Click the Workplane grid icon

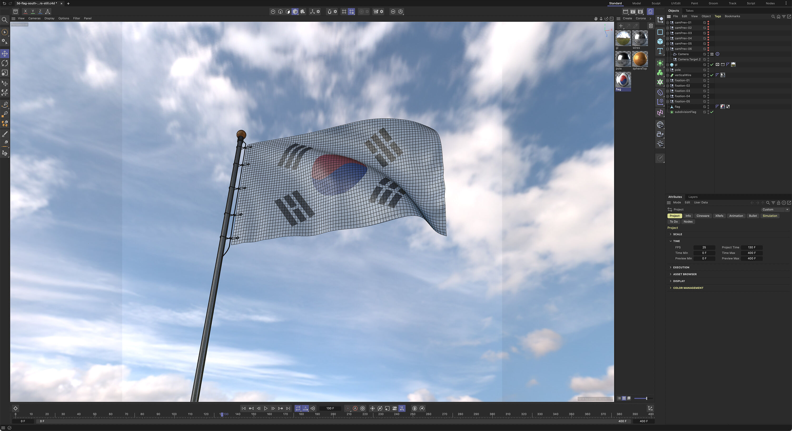click(x=344, y=12)
